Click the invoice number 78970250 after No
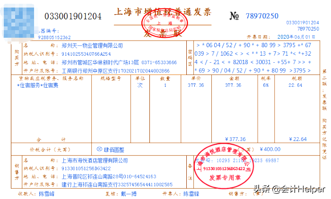The height and width of the screenshot is (199, 331). (x=262, y=16)
